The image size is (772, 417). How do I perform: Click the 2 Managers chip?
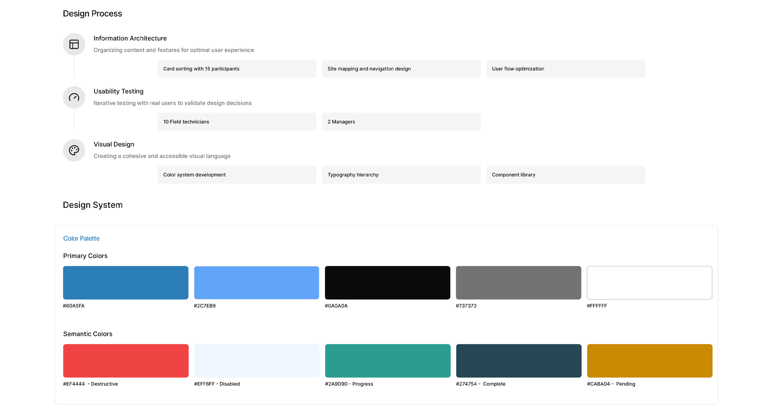[401, 122]
